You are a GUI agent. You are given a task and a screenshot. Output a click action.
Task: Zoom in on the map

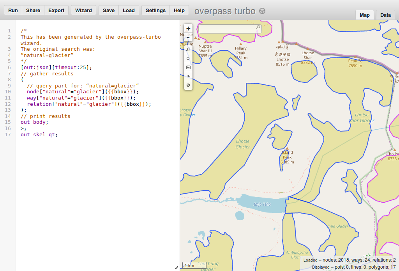tap(188, 29)
